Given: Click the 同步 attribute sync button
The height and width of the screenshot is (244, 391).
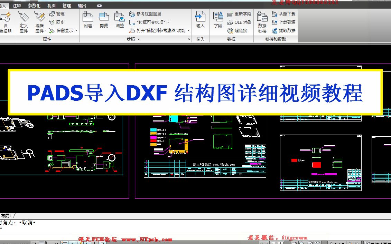Looking at the screenshot, I should (57, 22).
